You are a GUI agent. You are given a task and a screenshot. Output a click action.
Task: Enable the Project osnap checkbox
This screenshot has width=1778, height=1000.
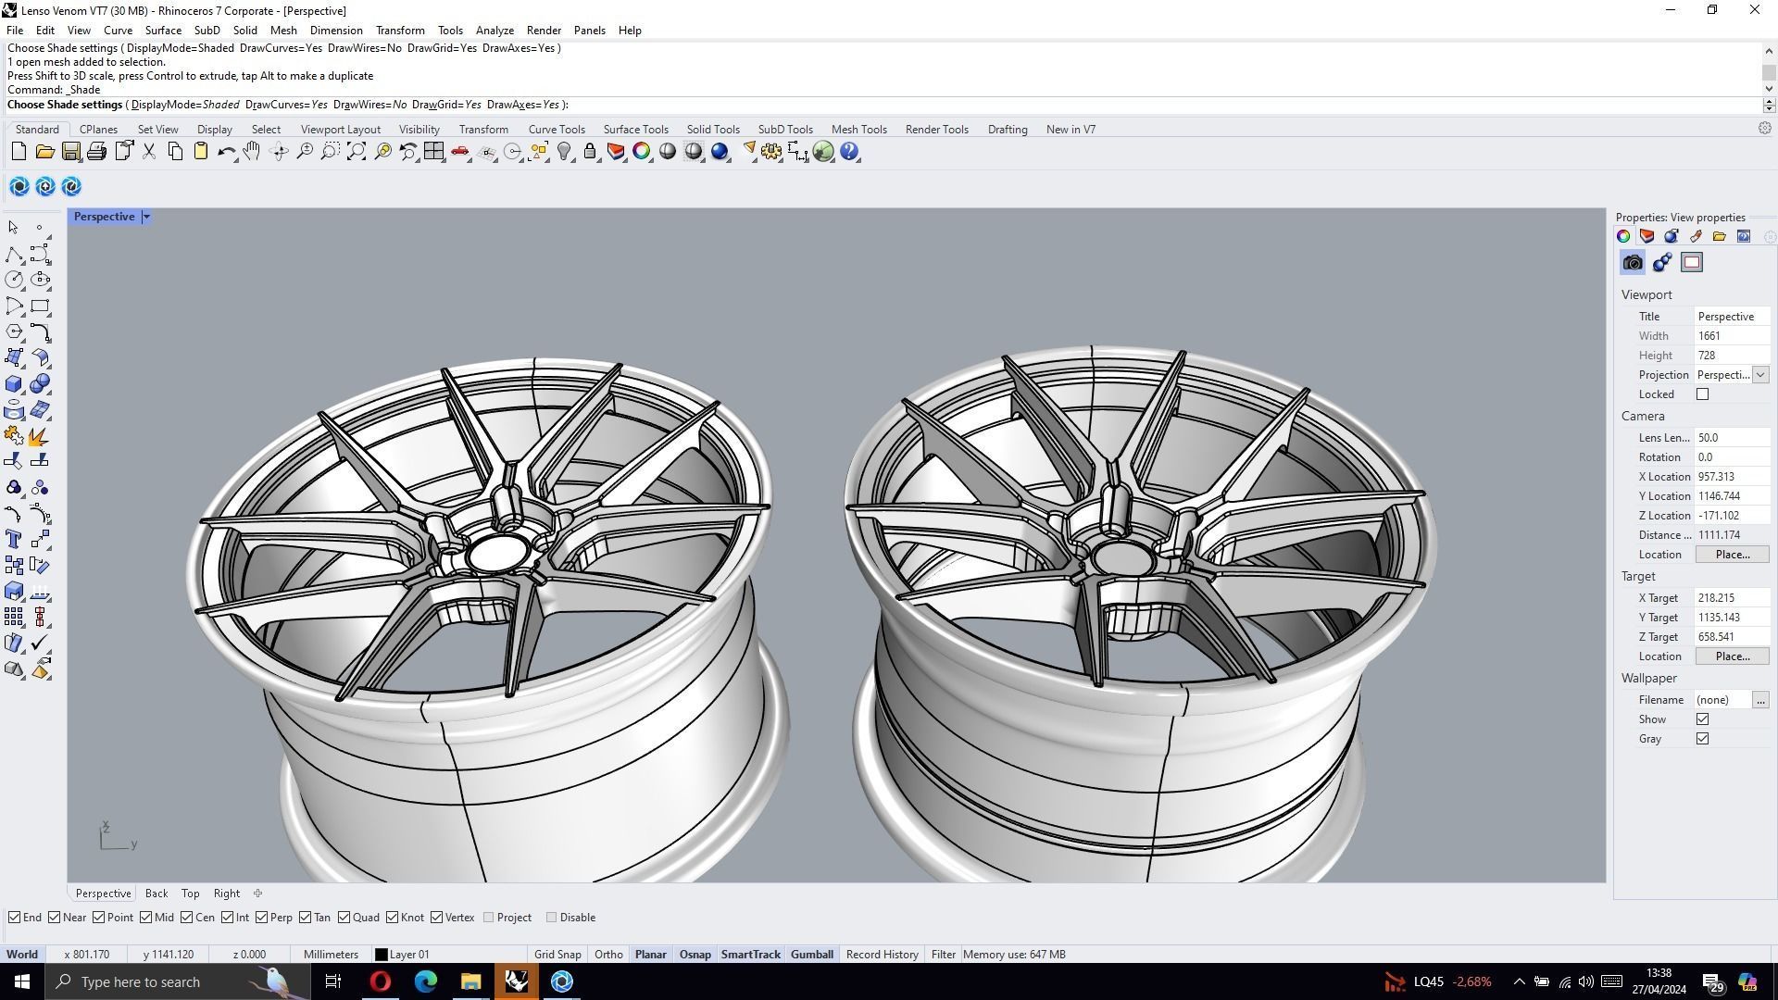(489, 918)
